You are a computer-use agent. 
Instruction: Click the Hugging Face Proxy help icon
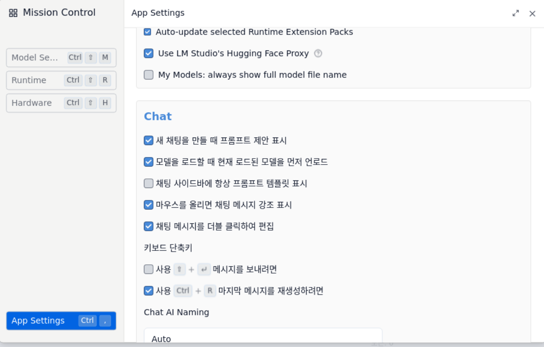pyautogui.click(x=318, y=53)
